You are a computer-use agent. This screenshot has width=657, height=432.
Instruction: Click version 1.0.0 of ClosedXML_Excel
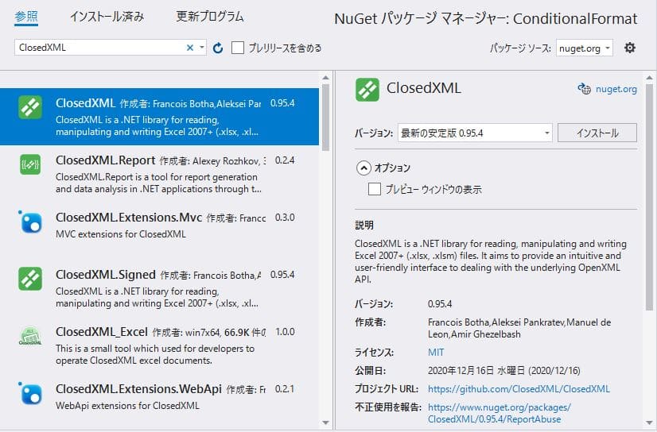tap(285, 332)
